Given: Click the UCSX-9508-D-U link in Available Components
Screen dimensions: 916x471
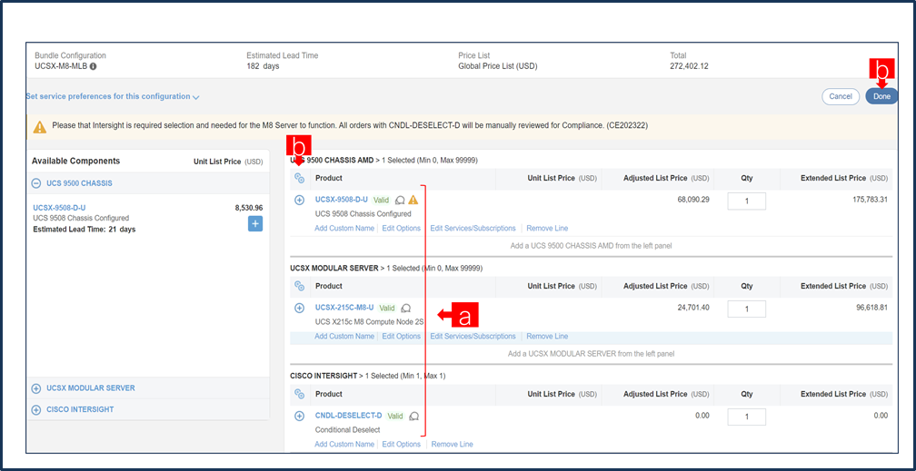Looking at the screenshot, I should pyautogui.click(x=60, y=207).
